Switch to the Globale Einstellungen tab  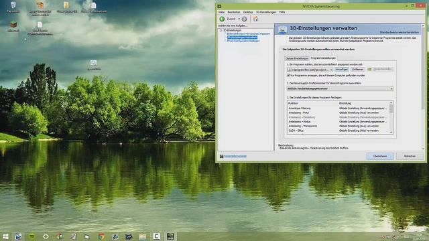(x=296, y=58)
